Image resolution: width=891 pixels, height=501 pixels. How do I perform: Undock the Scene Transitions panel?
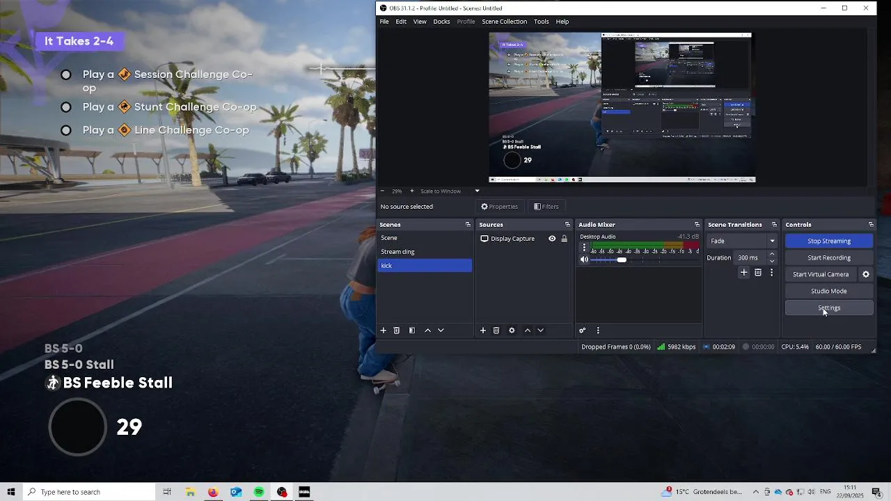[x=774, y=225]
